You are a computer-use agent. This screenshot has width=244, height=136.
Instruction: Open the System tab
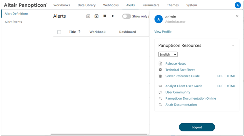tap(191, 5)
